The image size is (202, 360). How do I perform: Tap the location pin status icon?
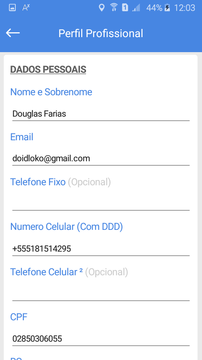click(101, 8)
